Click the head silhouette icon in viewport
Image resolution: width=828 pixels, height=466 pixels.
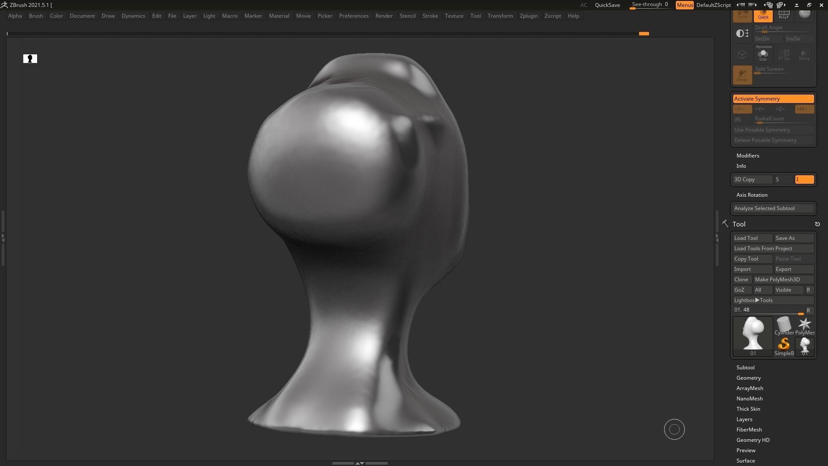[x=30, y=59]
